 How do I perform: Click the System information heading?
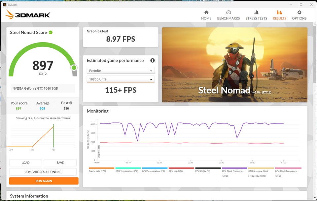(x=29, y=196)
